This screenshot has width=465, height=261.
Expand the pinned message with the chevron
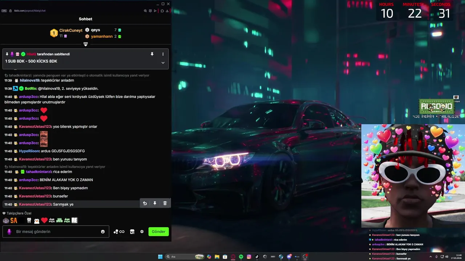(x=163, y=63)
